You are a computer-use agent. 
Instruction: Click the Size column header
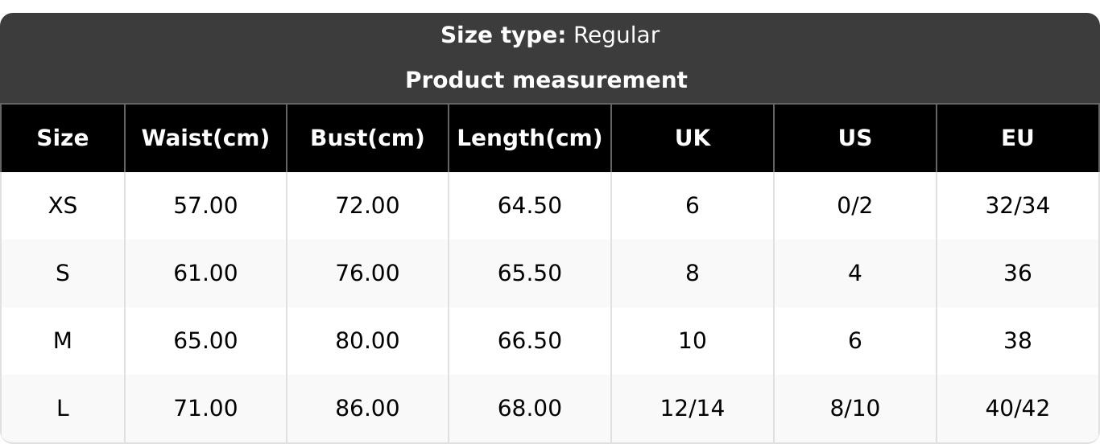click(63, 138)
